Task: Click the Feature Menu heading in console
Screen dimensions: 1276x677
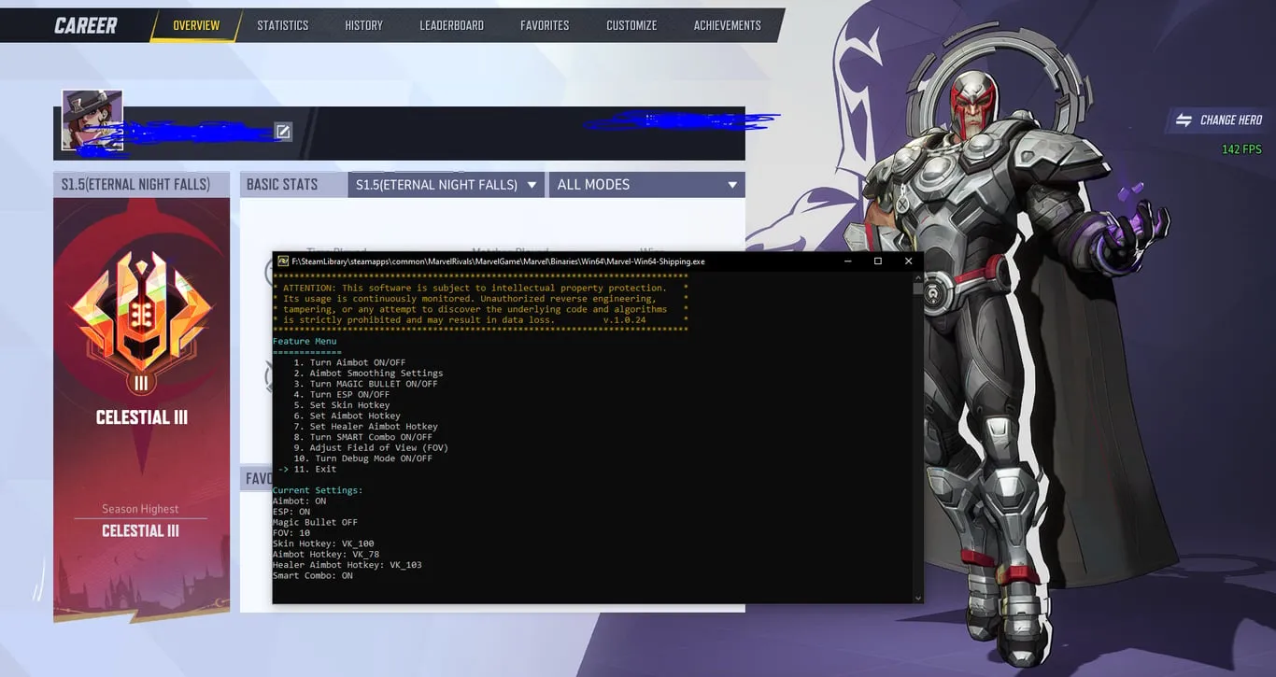Action: point(305,342)
